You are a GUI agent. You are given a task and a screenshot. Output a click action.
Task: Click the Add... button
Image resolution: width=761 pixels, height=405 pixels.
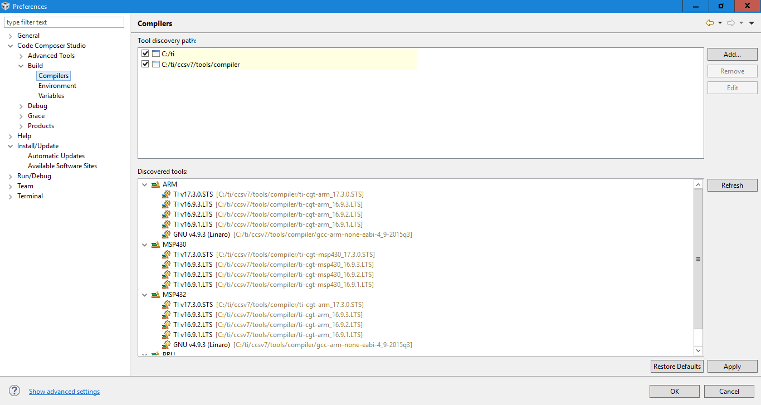[732, 54]
